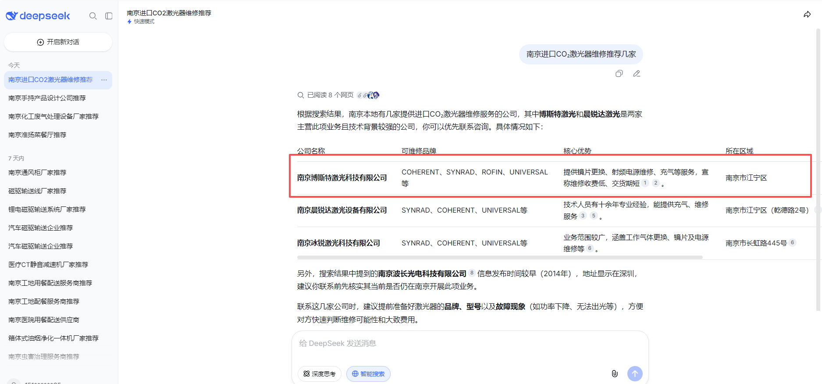Click the 今天 section label in the sidebar

tap(14, 65)
